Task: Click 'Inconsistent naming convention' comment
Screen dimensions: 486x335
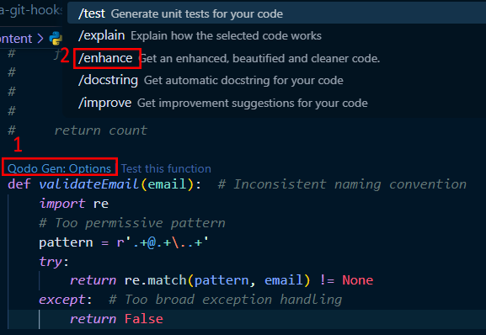Action: (342, 184)
